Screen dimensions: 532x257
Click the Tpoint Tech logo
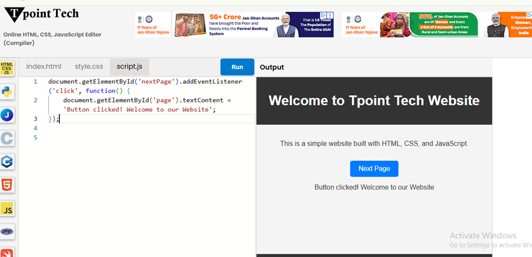click(x=41, y=15)
